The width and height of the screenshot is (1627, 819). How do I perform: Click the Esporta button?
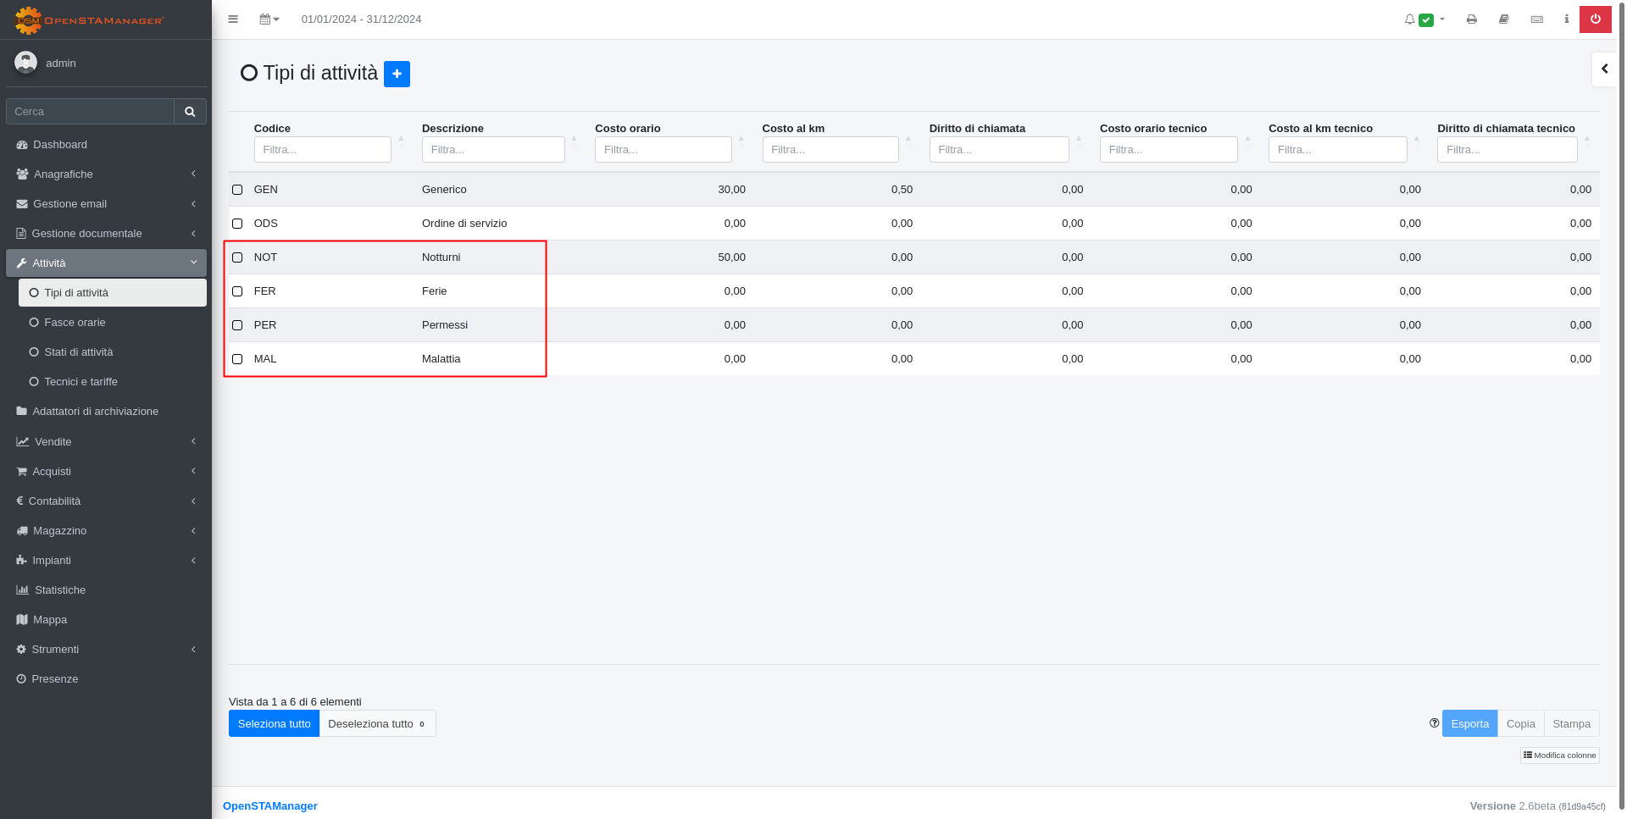point(1469,724)
